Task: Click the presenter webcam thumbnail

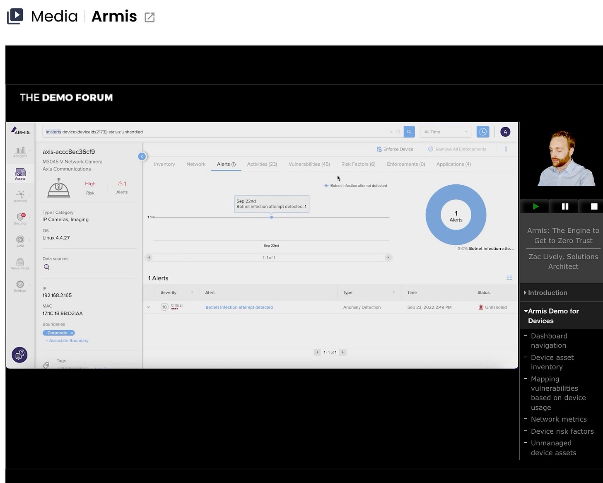Action: click(x=567, y=158)
